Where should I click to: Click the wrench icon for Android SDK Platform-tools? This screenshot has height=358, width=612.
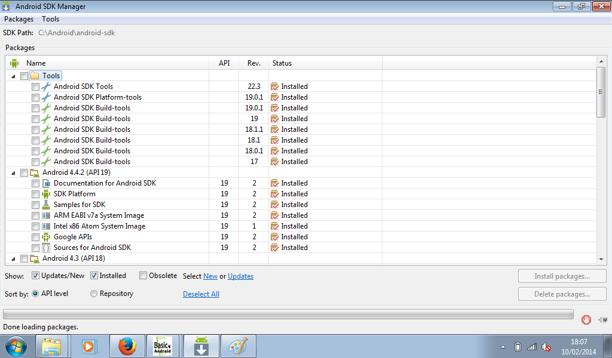coord(46,97)
